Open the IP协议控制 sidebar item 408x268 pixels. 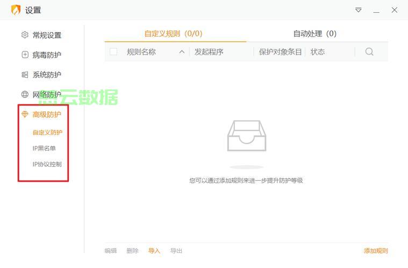(x=47, y=165)
